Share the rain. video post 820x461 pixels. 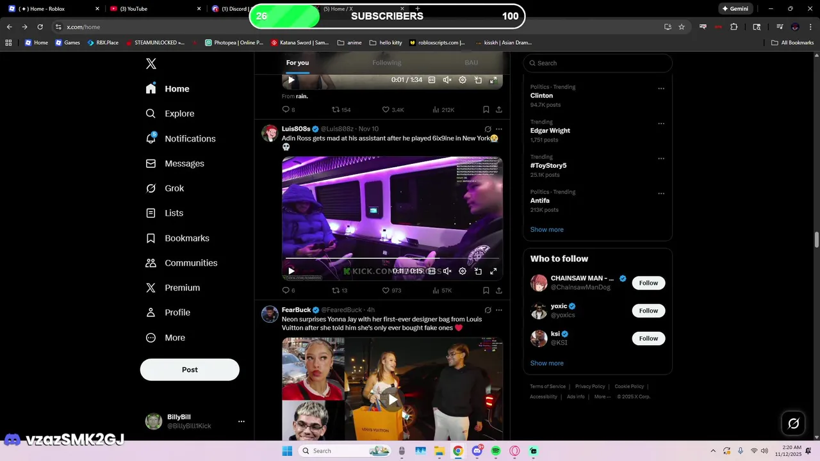point(498,109)
